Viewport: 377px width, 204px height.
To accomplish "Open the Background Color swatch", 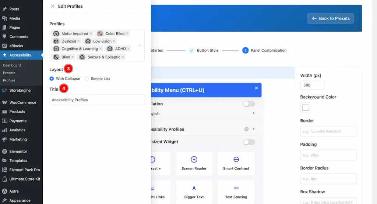I will point(306,108).
